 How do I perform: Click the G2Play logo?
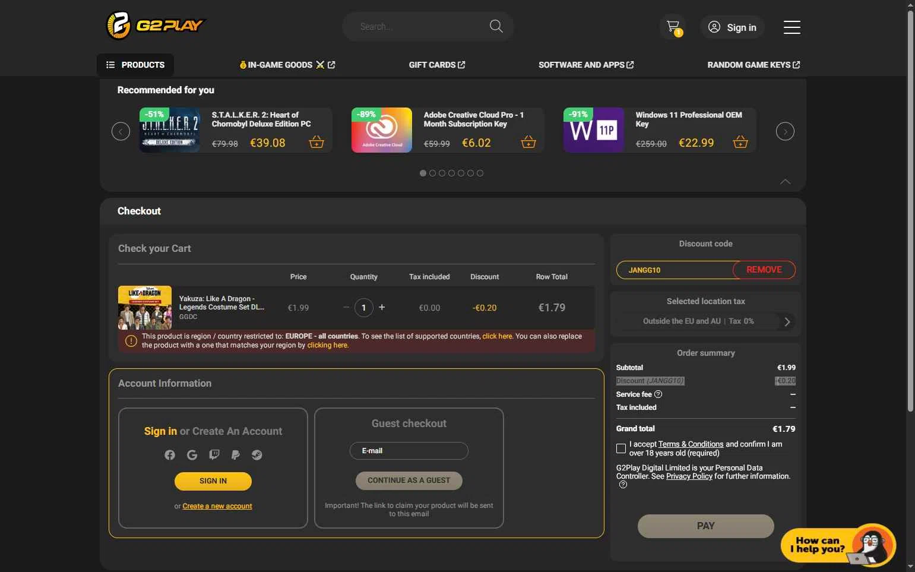pos(154,26)
